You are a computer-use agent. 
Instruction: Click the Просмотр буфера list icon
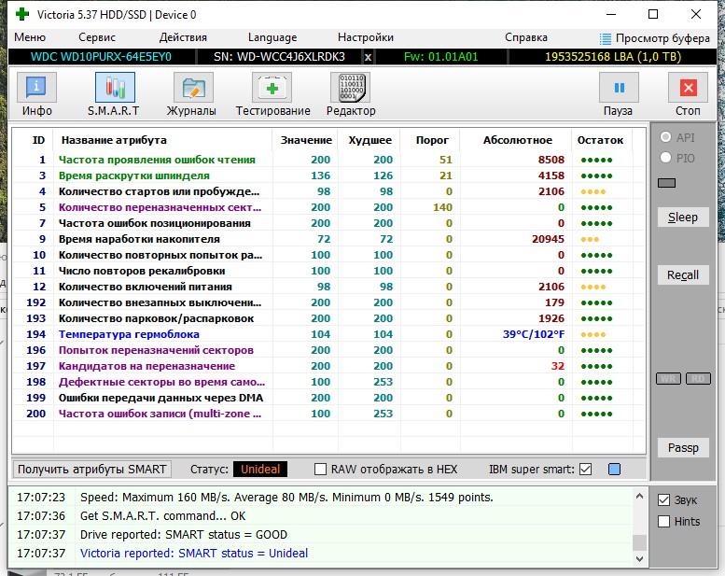click(x=606, y=38)
